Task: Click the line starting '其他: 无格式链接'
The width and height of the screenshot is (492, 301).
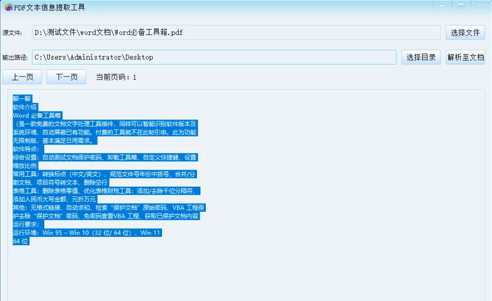Action: point(108,207)
